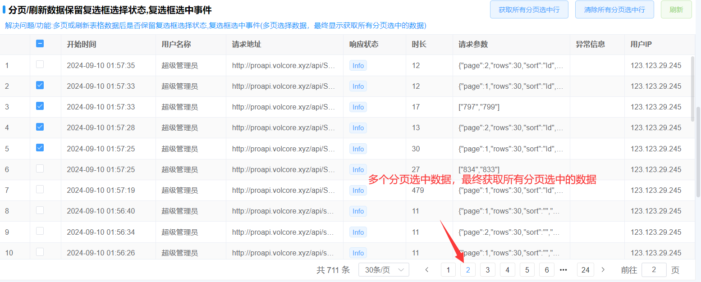Check the checkbox in row 8
The height and width of the screenshot is (282, 701).
point(40,210)
